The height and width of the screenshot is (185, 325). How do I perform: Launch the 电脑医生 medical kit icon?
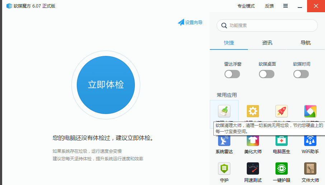(282, 141)
